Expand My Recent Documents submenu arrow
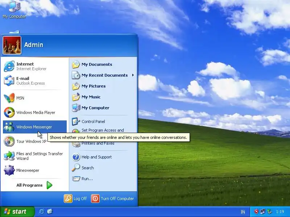 click(x=133, y=75)
